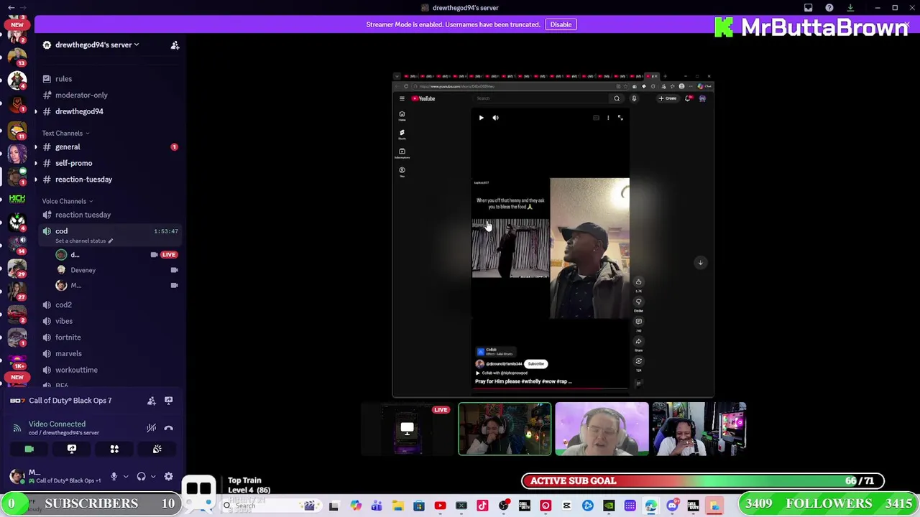
Task: Open the drewthegod94's server dropdown menu
Action: [97, 45]
